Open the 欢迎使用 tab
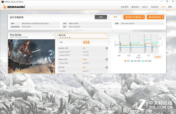 pyautogui.click(x=125, y=7)
